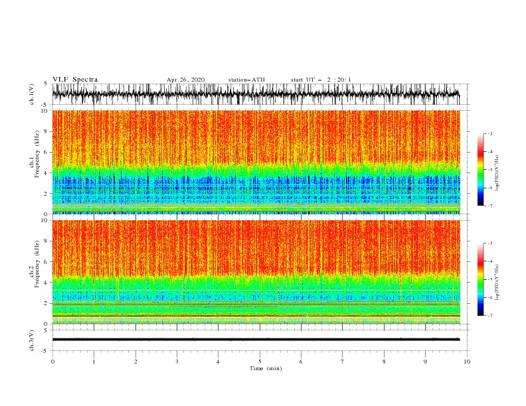
Task: Click the time axis tick label "8"
Action: tap(384, 362)
